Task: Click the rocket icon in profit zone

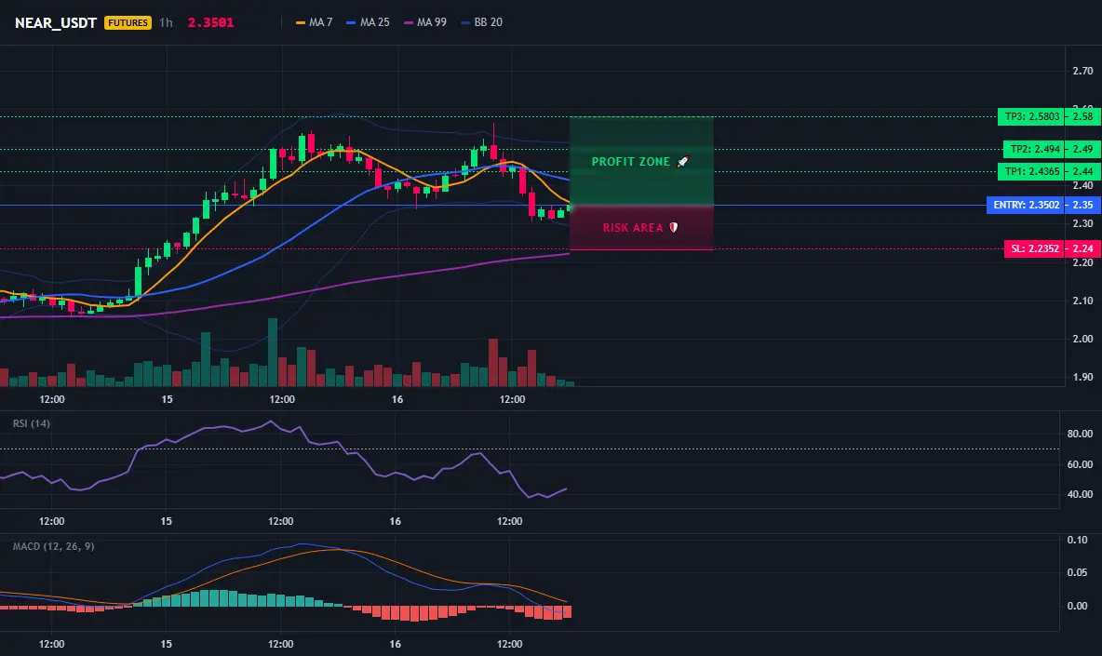Action: pos(682,162)
